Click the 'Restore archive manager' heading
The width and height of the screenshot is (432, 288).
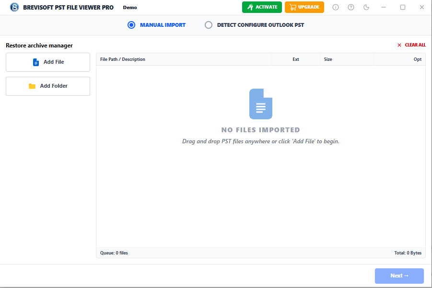tap(39, 46)
